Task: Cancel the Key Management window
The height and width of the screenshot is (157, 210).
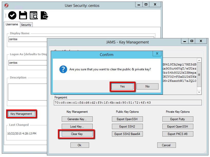Action: coord(166,145)
